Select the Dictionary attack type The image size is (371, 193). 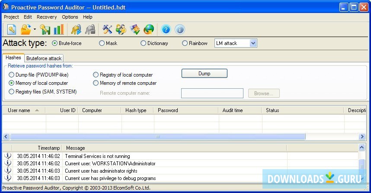click(x=144, y=43)
